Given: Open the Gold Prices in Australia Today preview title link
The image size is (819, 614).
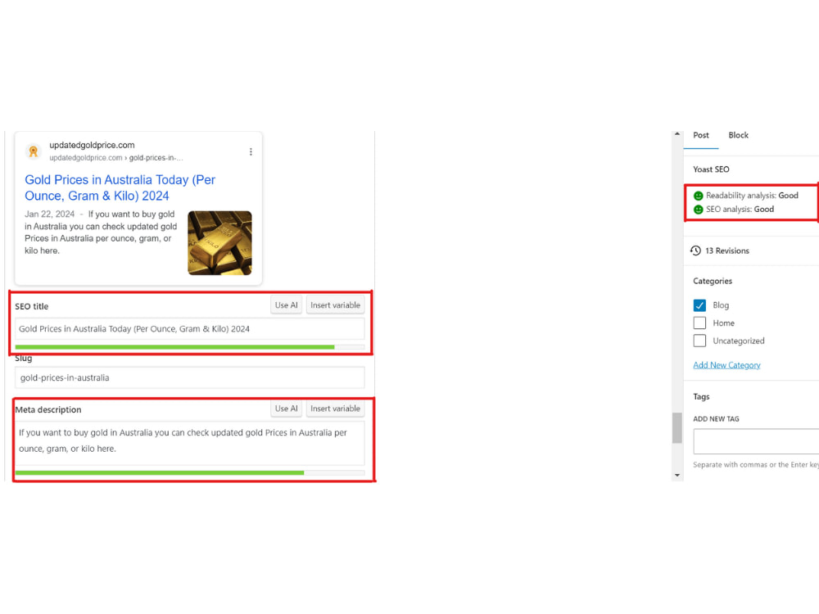Looking at the screenshot, I should pos(120,188).
